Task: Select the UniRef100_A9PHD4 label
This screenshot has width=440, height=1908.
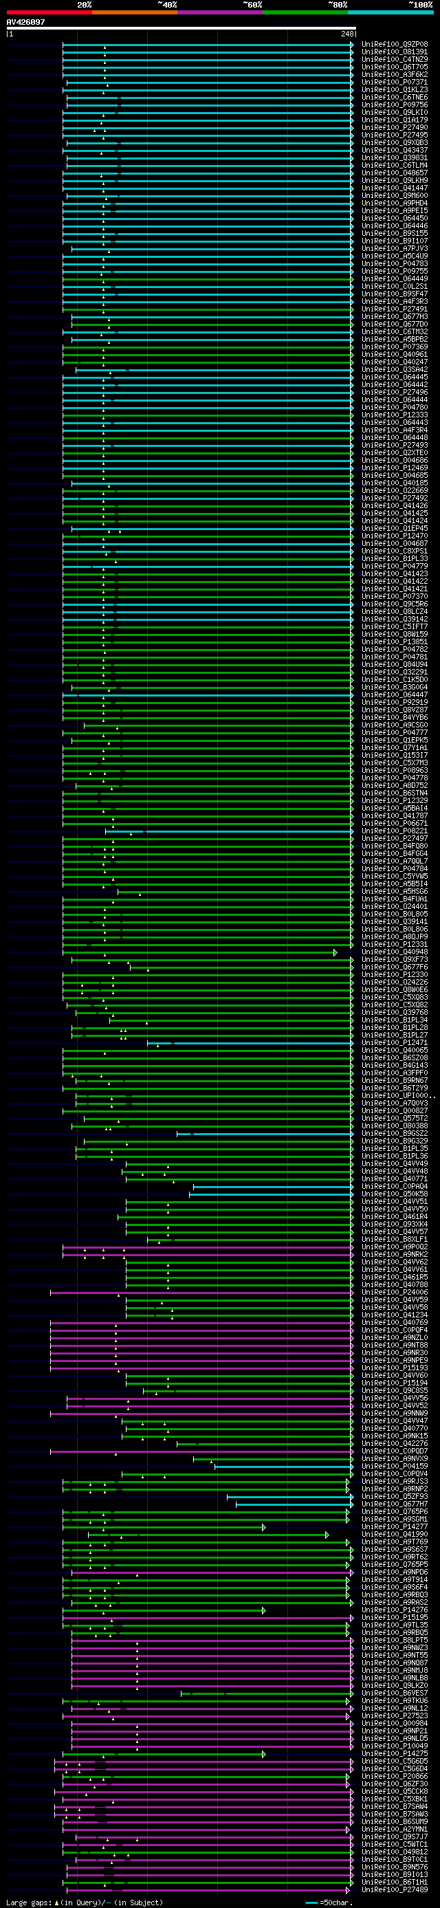Action: click(394, 203)
